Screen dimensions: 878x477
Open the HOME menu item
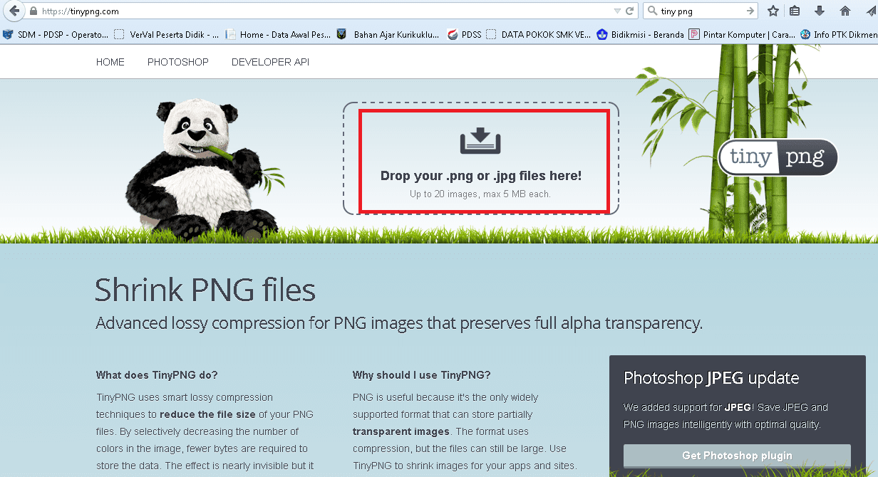[x=110, y=63]
